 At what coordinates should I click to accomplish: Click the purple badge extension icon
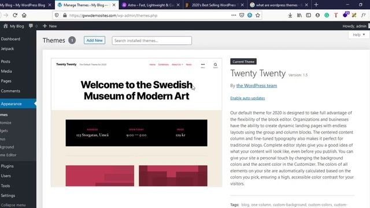346,14
